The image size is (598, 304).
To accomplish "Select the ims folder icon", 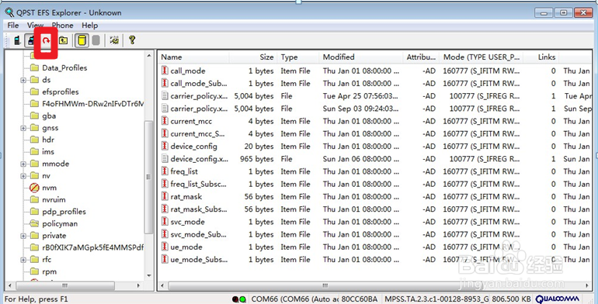I will pyautogui.click(x=34, y=152).
